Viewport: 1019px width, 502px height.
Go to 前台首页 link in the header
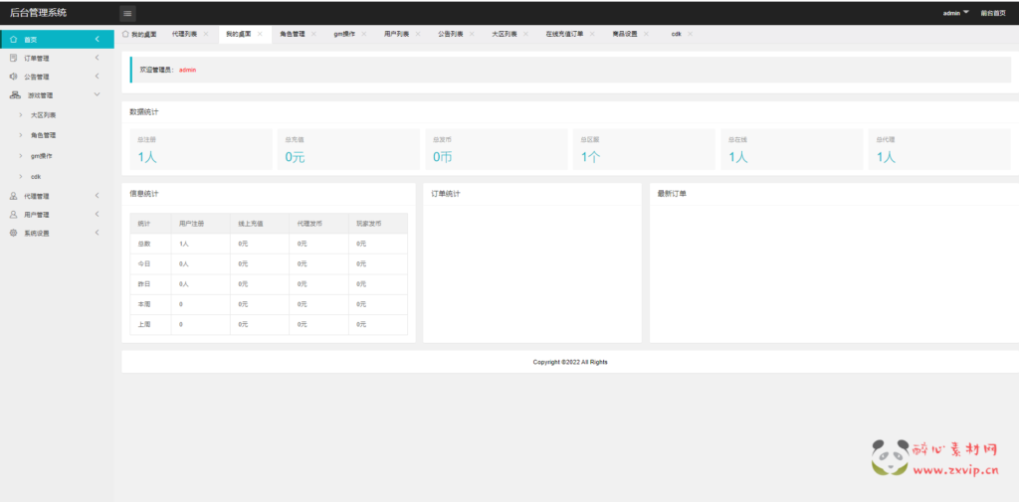(992, 13)
